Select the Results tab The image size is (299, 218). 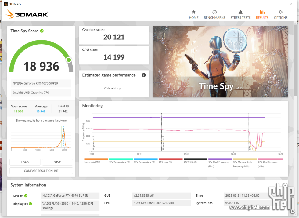[262, 15]
